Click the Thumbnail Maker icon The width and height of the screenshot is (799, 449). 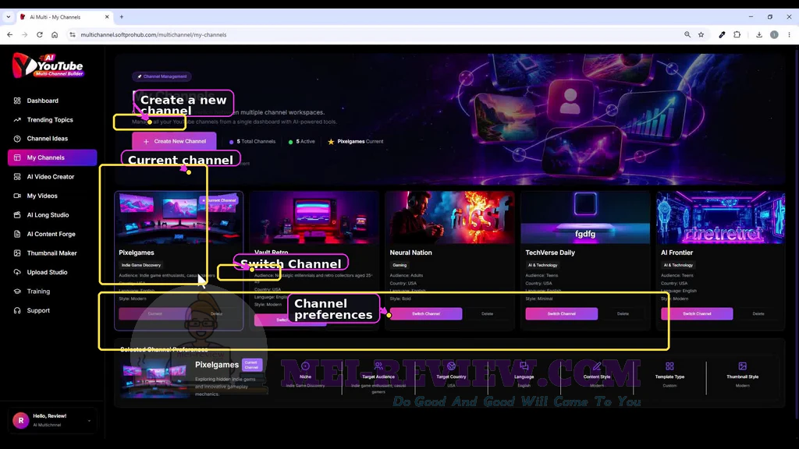(17, 253)
